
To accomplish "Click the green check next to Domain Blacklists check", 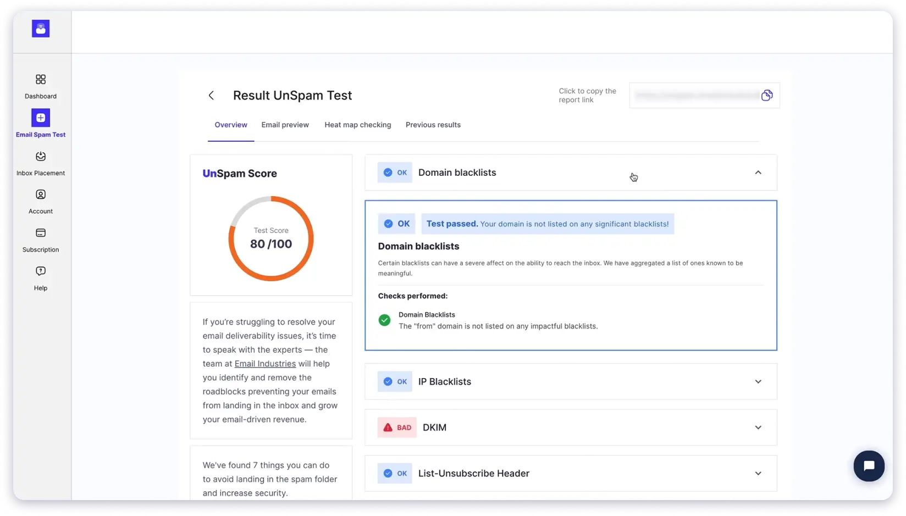I will (384, 320).
